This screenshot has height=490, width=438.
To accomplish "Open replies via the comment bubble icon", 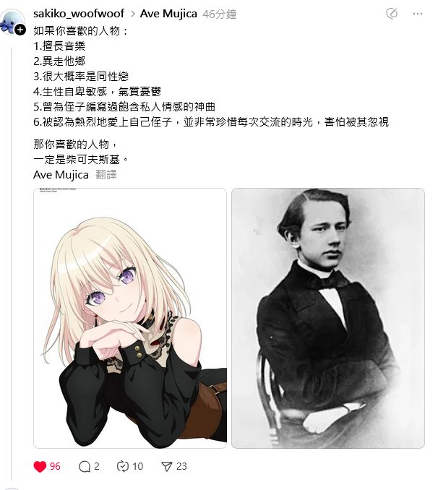I will pyautogui.click(x=85, y=467).
